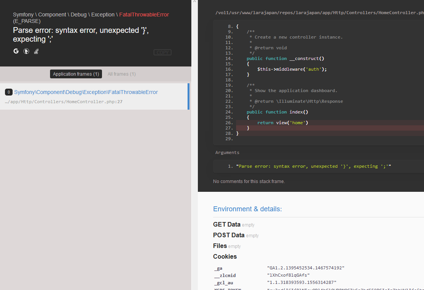Click the Cookies section heading

(x=225, y=256)
